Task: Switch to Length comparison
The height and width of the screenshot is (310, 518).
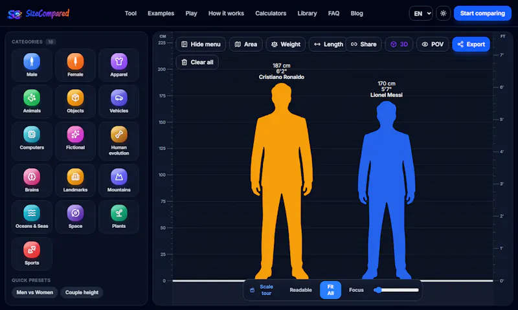Action: 328,44
